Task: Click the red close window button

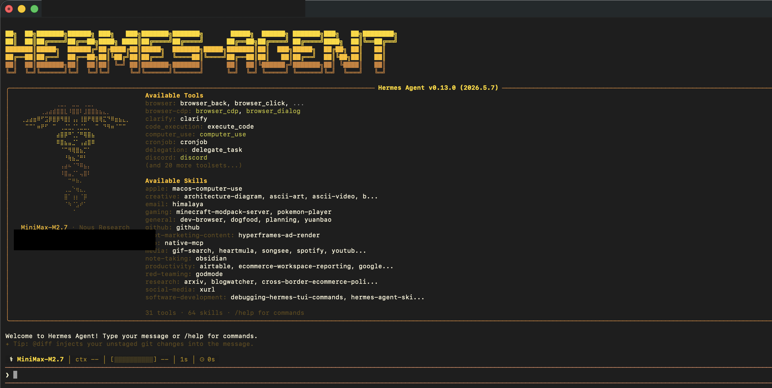Action: (x=9, y=9)
